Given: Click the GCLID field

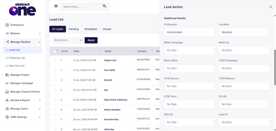Looking at the screenshot, I should pos(244,104).
